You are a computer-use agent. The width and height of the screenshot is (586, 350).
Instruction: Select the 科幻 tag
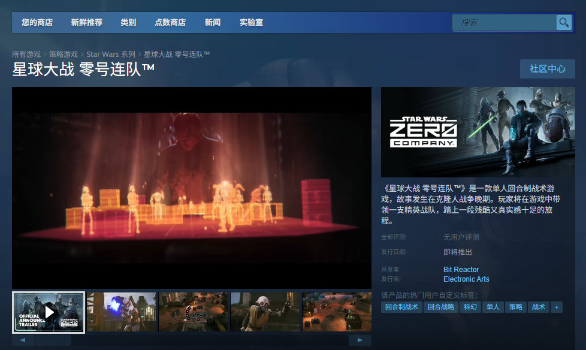[x=470, y=307]
